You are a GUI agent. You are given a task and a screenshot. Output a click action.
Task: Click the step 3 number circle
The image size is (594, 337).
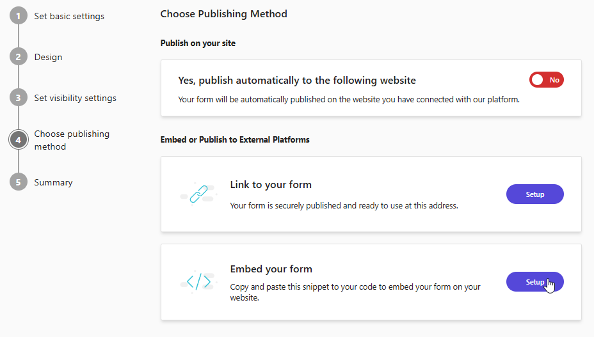pyautogui.click(x=19, y=98)
